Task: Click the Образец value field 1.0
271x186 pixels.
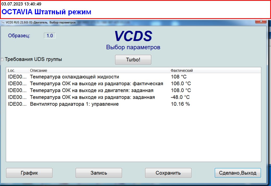Action: pyautogui.click(x=50, y=36)
